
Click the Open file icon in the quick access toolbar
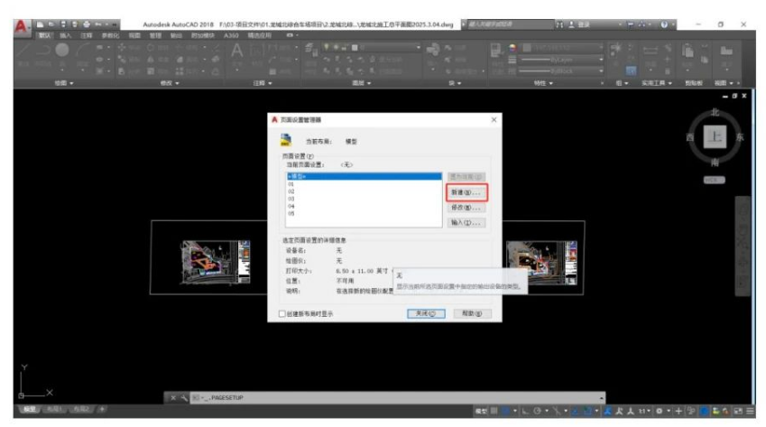click(x=51, y=24)
